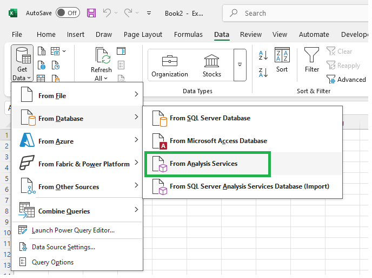The height and width of the screenshot is (278, 372).
Task: Switch to the Formulas tab
Action: point(188,34)
